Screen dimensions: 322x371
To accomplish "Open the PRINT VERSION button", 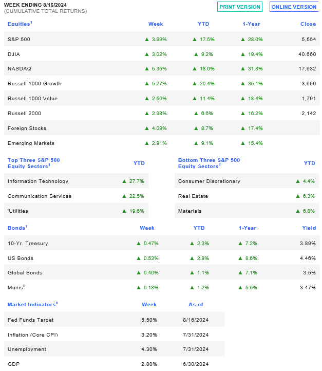I will (x=239, y=7).
